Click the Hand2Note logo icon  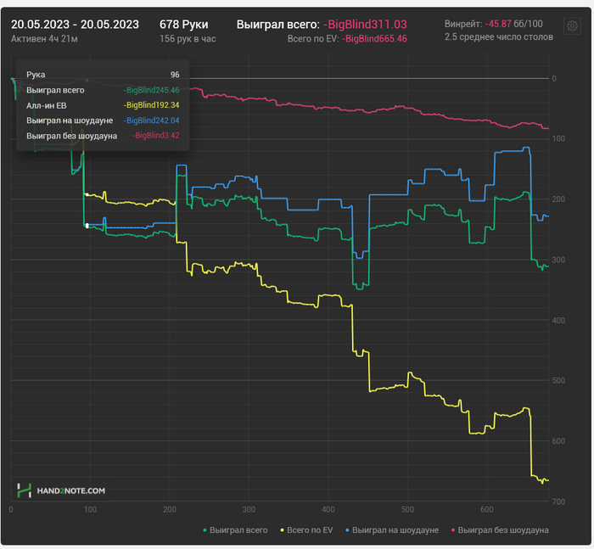(x=25, y=490)
